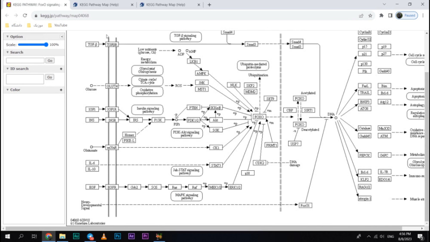Launch VLC media player from the taskbar
Screen dimensions: 430x242
(x=104, y=236)
